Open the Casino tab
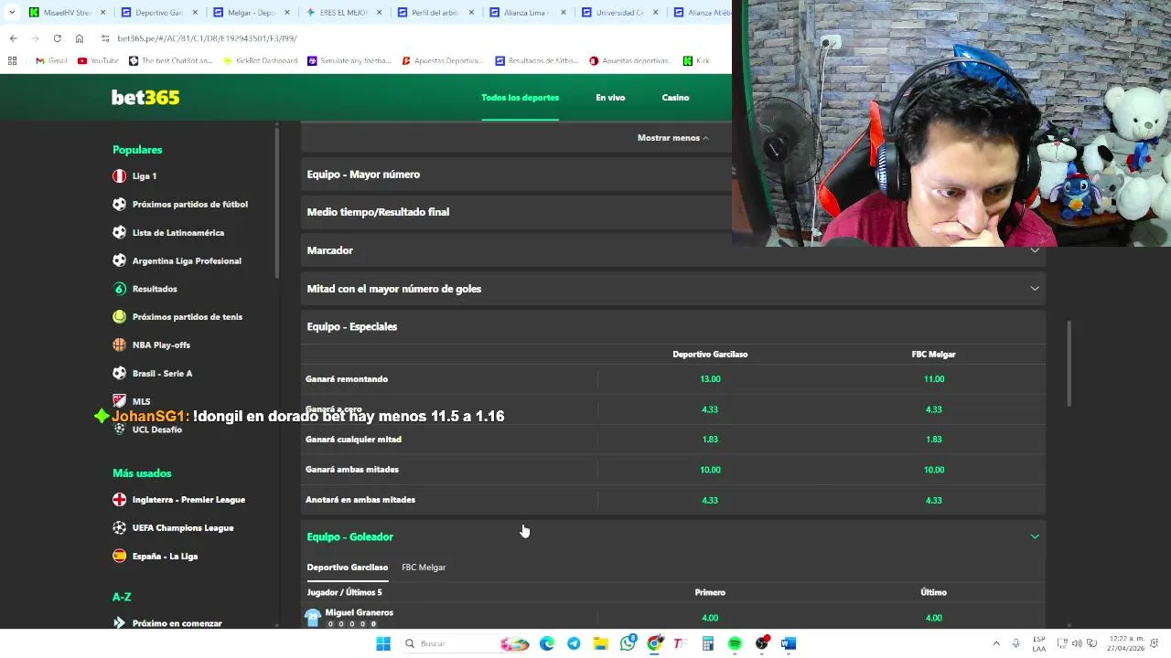This screenshot has height=658, width=1171. pos(675,98)
